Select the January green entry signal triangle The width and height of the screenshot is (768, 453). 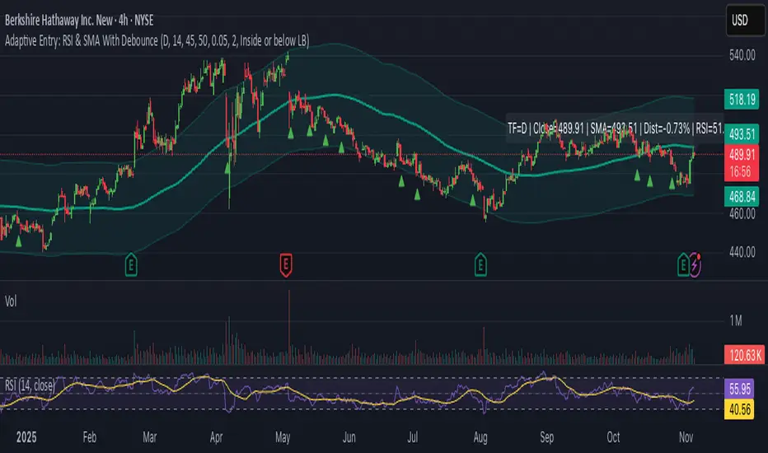click(19, 241)
